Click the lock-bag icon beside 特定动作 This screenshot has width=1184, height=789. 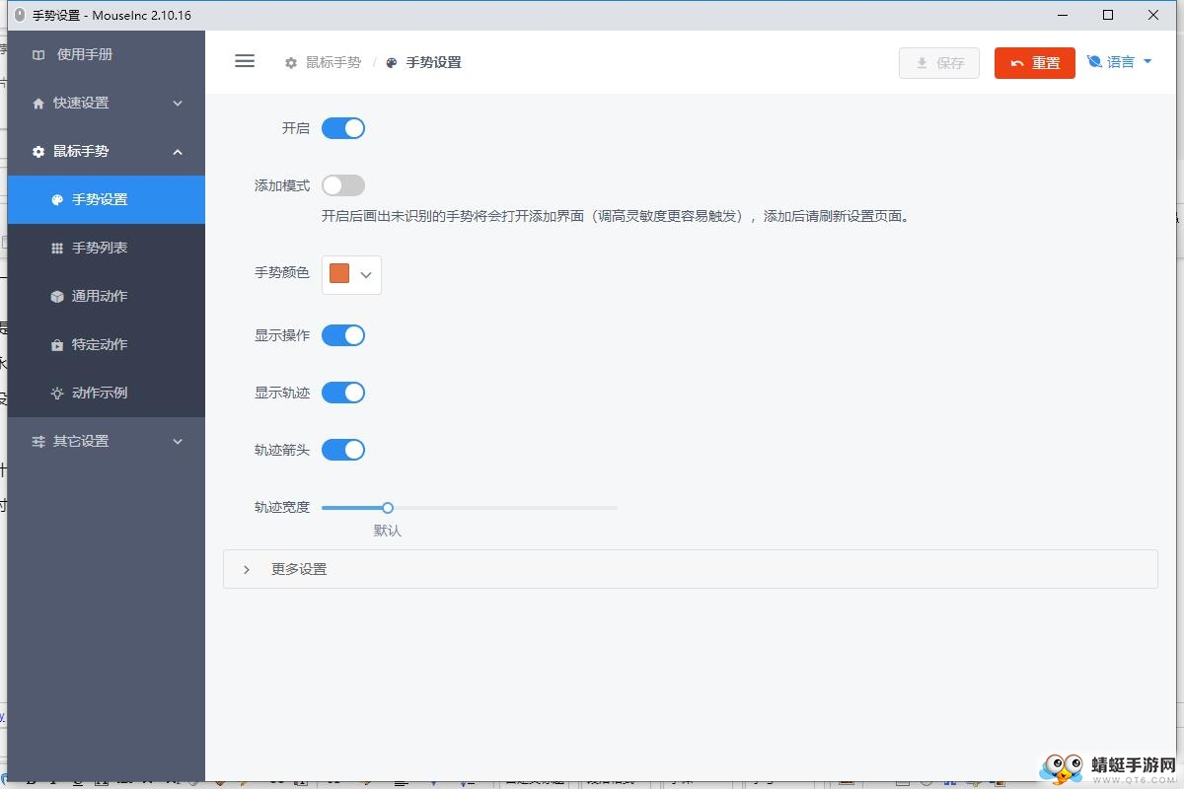click(x=57, y=345)
